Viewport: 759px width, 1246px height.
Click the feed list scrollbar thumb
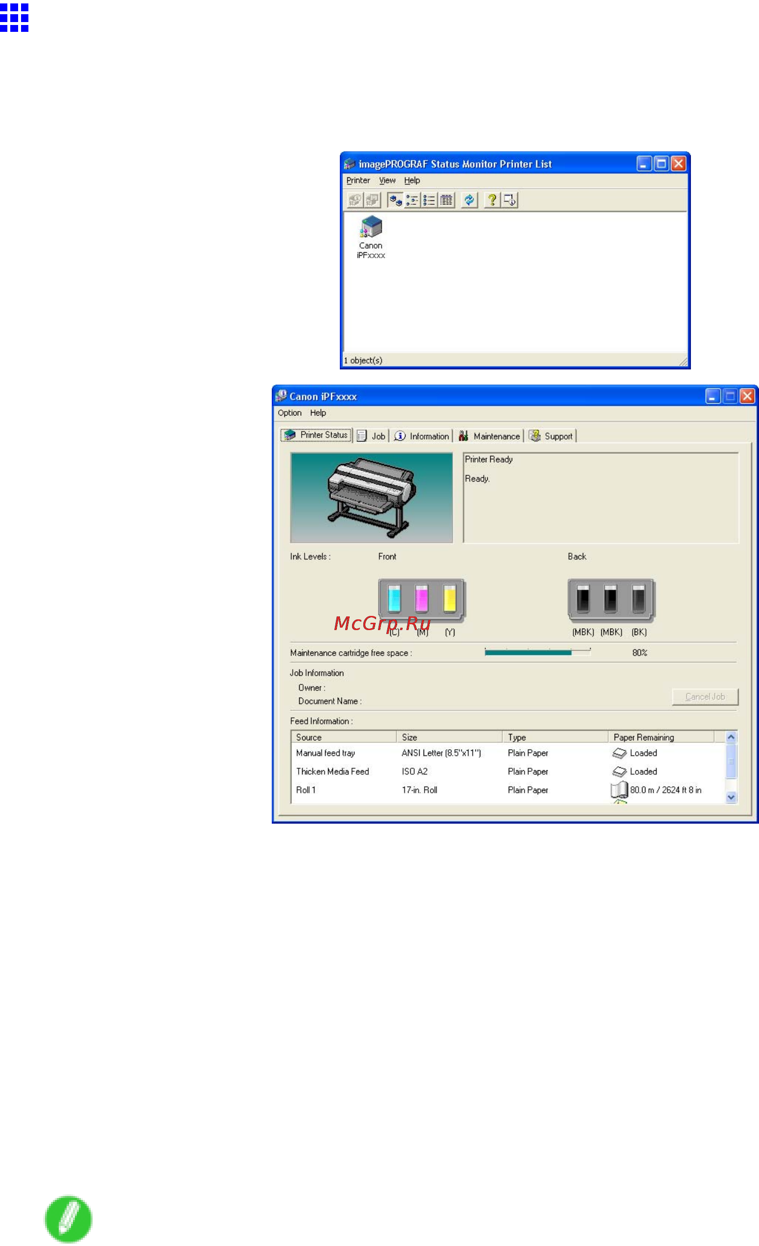click(731, 761)
